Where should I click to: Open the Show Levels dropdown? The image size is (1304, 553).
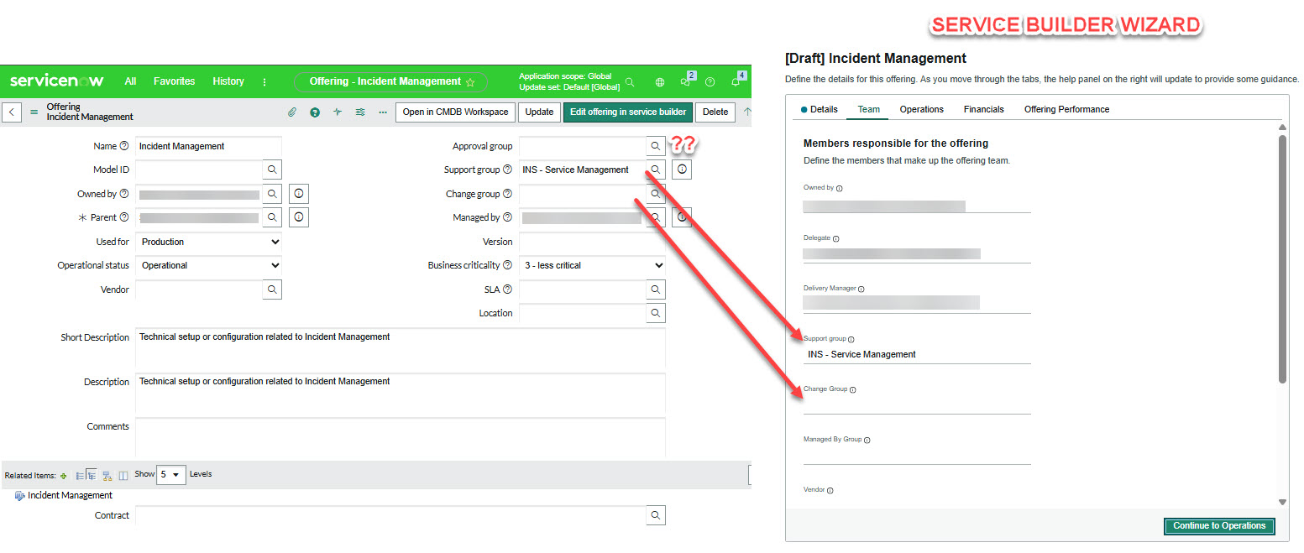[171, 474]
